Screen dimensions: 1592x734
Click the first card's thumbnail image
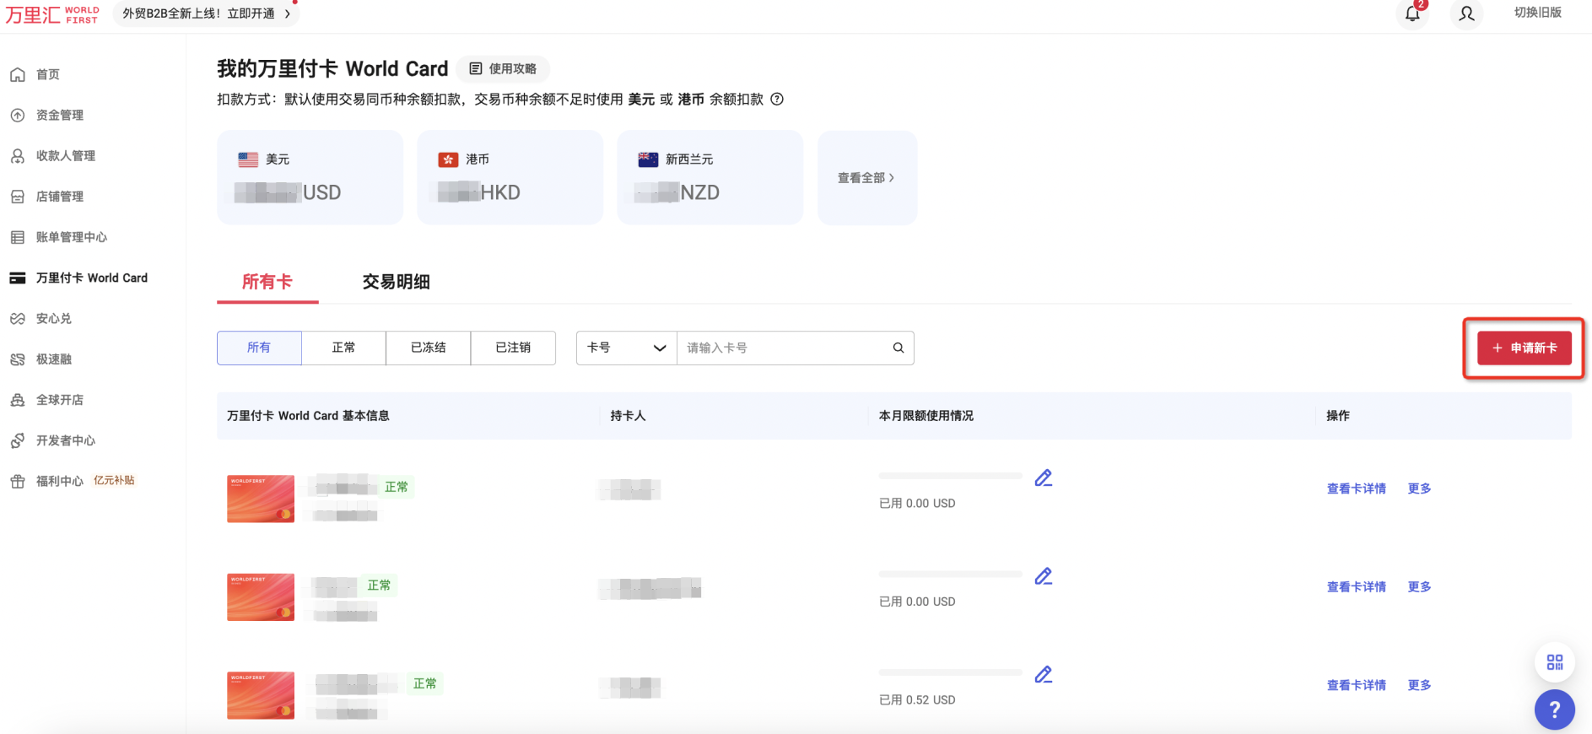click(x=261, y=499)
